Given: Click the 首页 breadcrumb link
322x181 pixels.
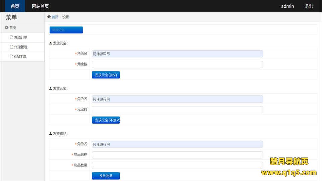Looking at the screenshot, I should 55,17.
